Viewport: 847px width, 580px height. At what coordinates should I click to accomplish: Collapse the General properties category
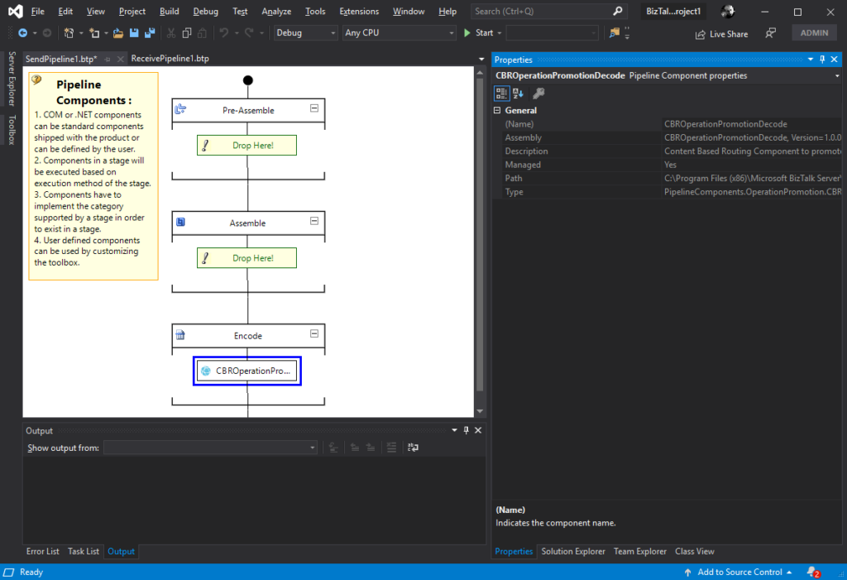coord(497,110)
